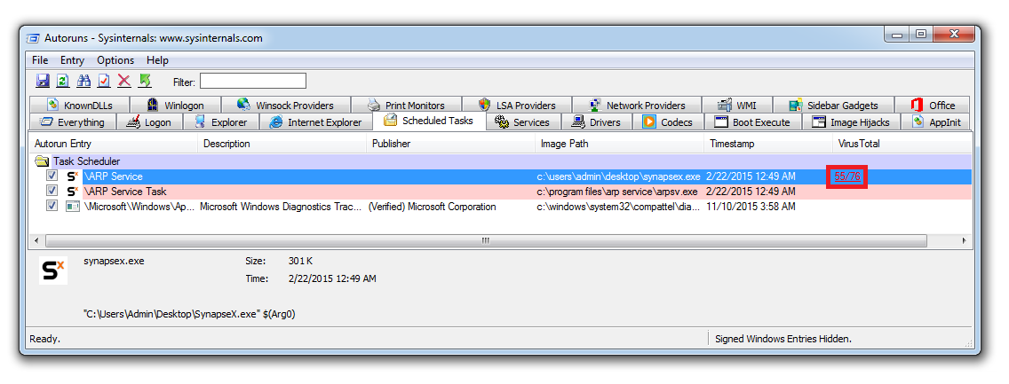Uncheck the ARP Service entry checkbox
Viewport: 1009px width, 384px height.
[52, 176]
